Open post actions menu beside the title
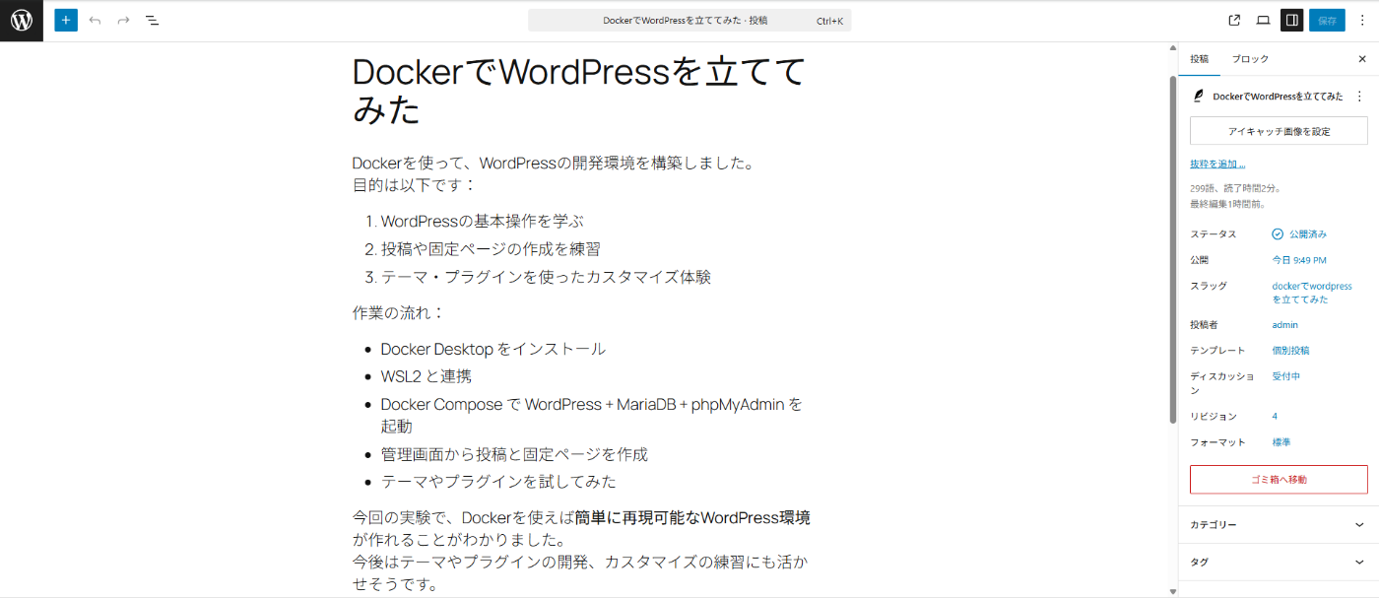This screenshot has height=598, width=1379. pos(1359,97)
